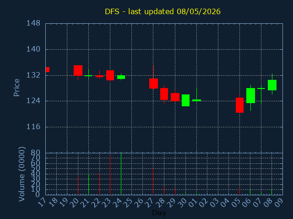
Task: Select the small red candle on day 22
Action: coord(99,76)
